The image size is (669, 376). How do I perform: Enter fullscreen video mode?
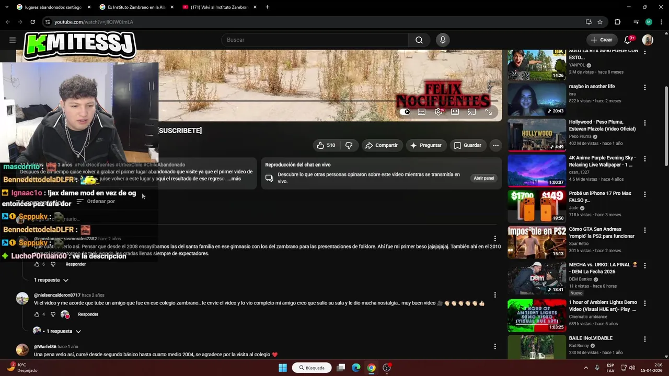[x=488, y=112]
